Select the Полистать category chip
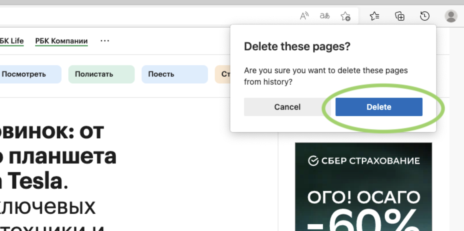This screenshot has width=464, height=231. pos(101,74)
